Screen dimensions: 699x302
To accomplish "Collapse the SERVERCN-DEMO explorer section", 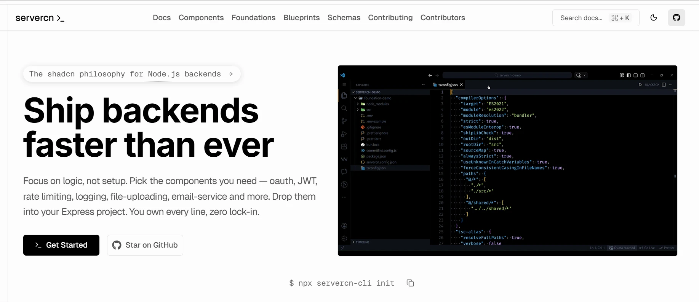I will pos(390,92).
